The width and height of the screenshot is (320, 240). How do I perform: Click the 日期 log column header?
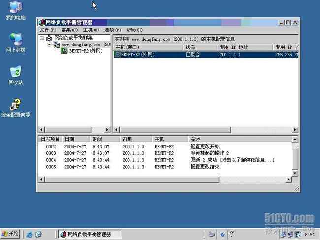pyautogui.click(x=76, y=139)
